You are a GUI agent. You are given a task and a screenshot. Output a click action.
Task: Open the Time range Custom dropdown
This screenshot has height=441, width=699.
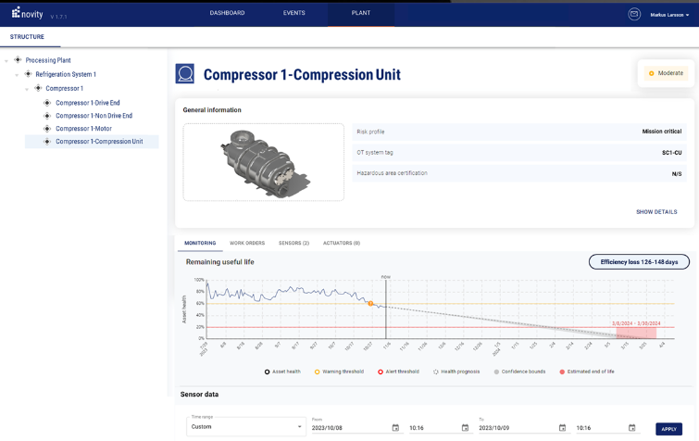point(246,427)
